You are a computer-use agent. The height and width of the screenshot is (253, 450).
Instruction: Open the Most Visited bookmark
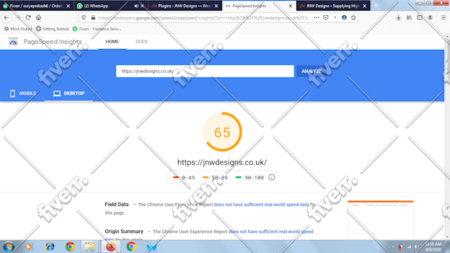pyautogui.click(x=18, y=28)
